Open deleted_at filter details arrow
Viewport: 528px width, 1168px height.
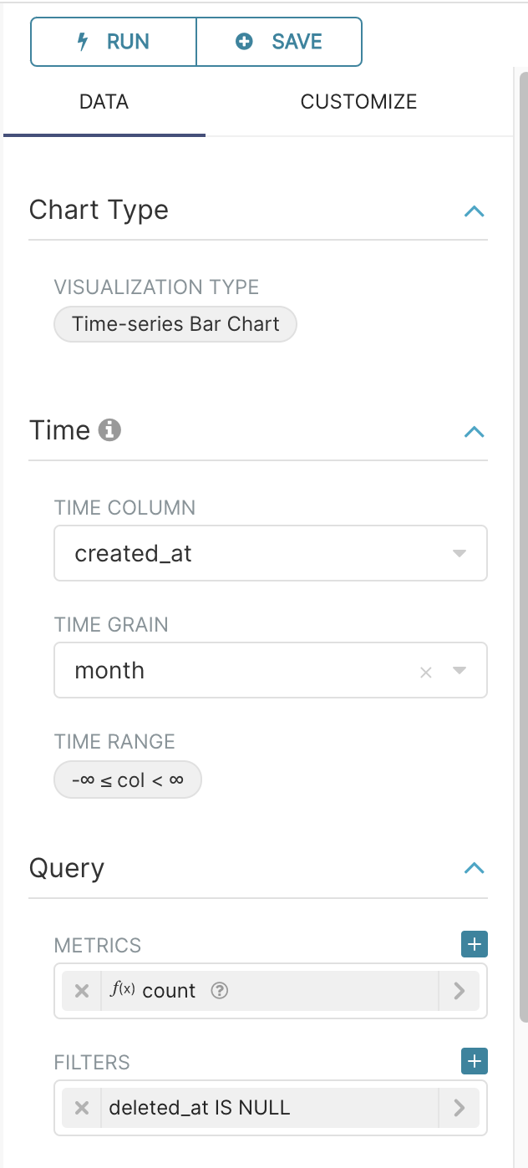pyautogui.click(x=459, y=1108)
